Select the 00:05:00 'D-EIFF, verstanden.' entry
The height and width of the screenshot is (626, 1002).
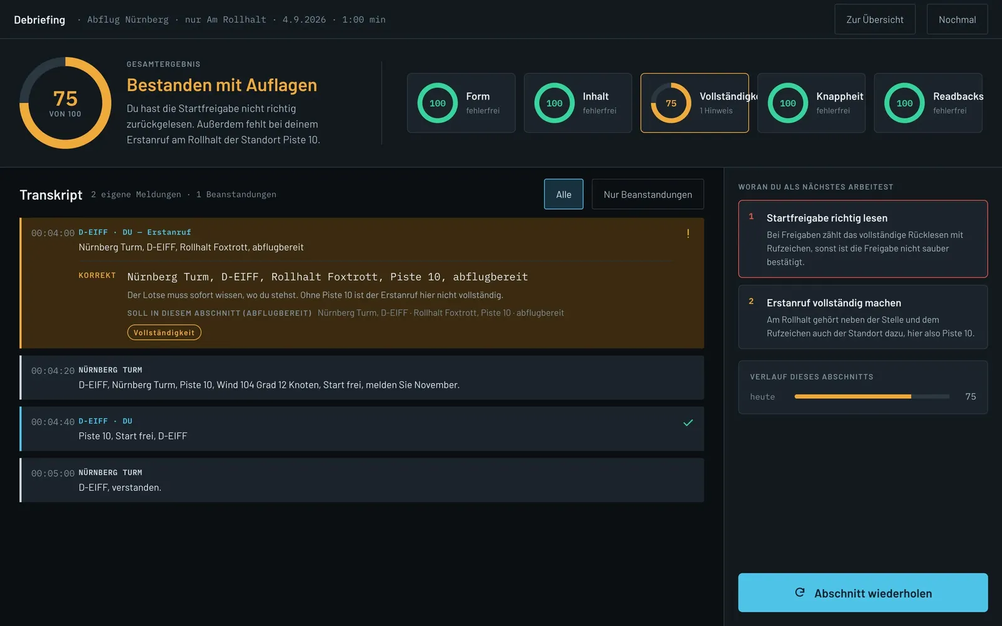(362, 480)
